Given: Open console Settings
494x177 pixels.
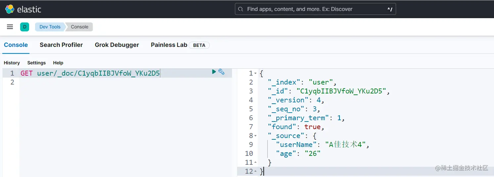Looking at the screenshot, I should [x=36, y=63].
